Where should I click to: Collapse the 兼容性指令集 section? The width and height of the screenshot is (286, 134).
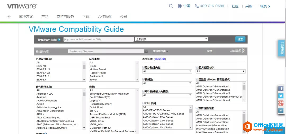[x=197, y=108]
